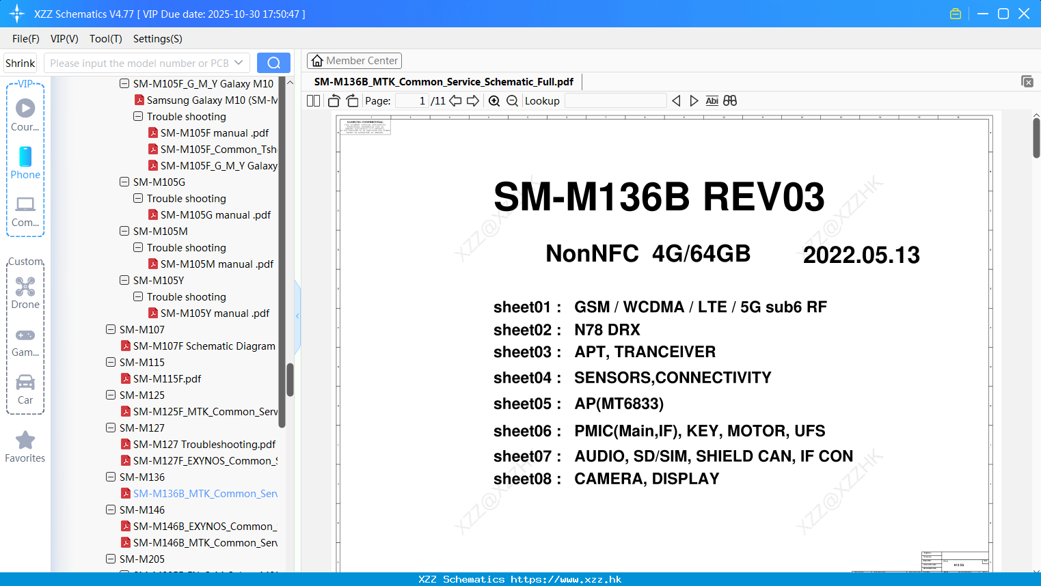Toggle two-page view layout icon
The width and height of the screenshot is (1041, 586).
pos(313,101)
